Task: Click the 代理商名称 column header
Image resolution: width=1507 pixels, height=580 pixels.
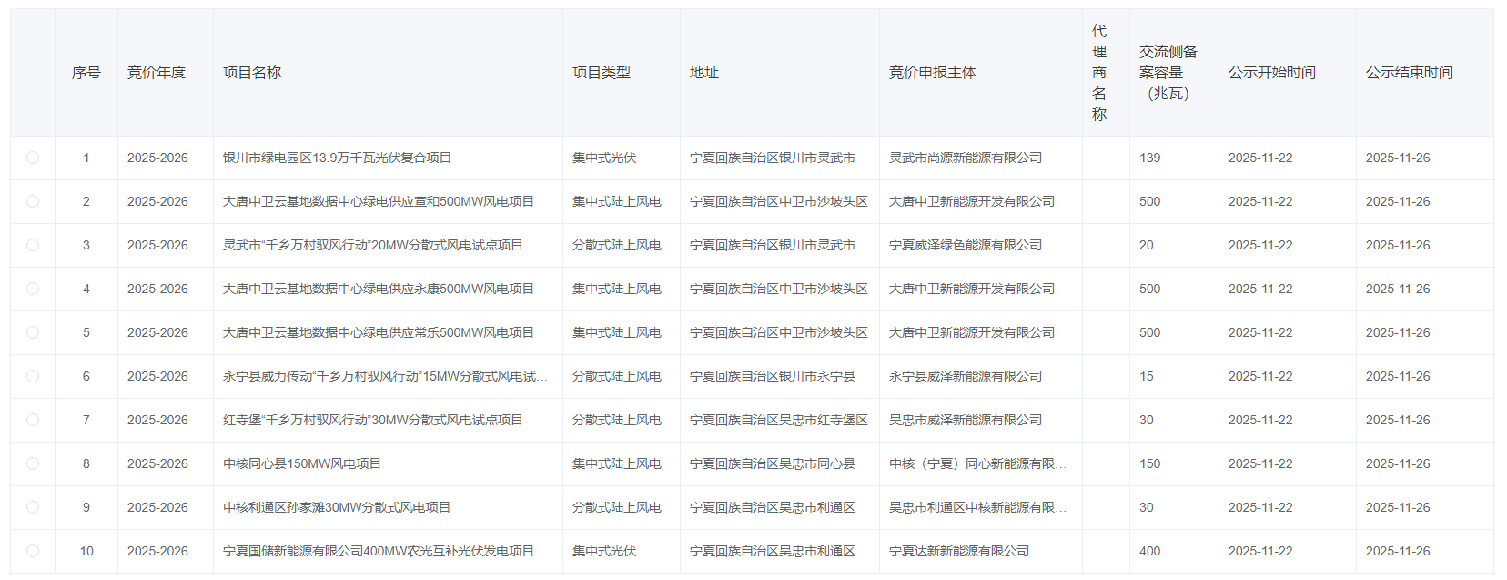Action: (x=1099, y=73)
